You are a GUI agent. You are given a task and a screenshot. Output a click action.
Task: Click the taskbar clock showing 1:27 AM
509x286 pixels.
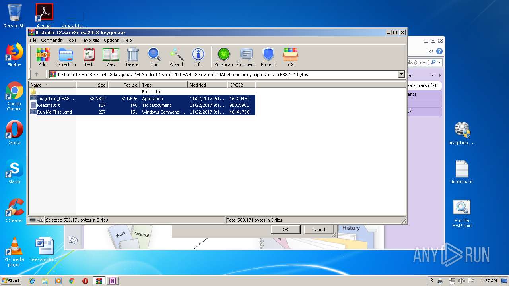(488, 281)
